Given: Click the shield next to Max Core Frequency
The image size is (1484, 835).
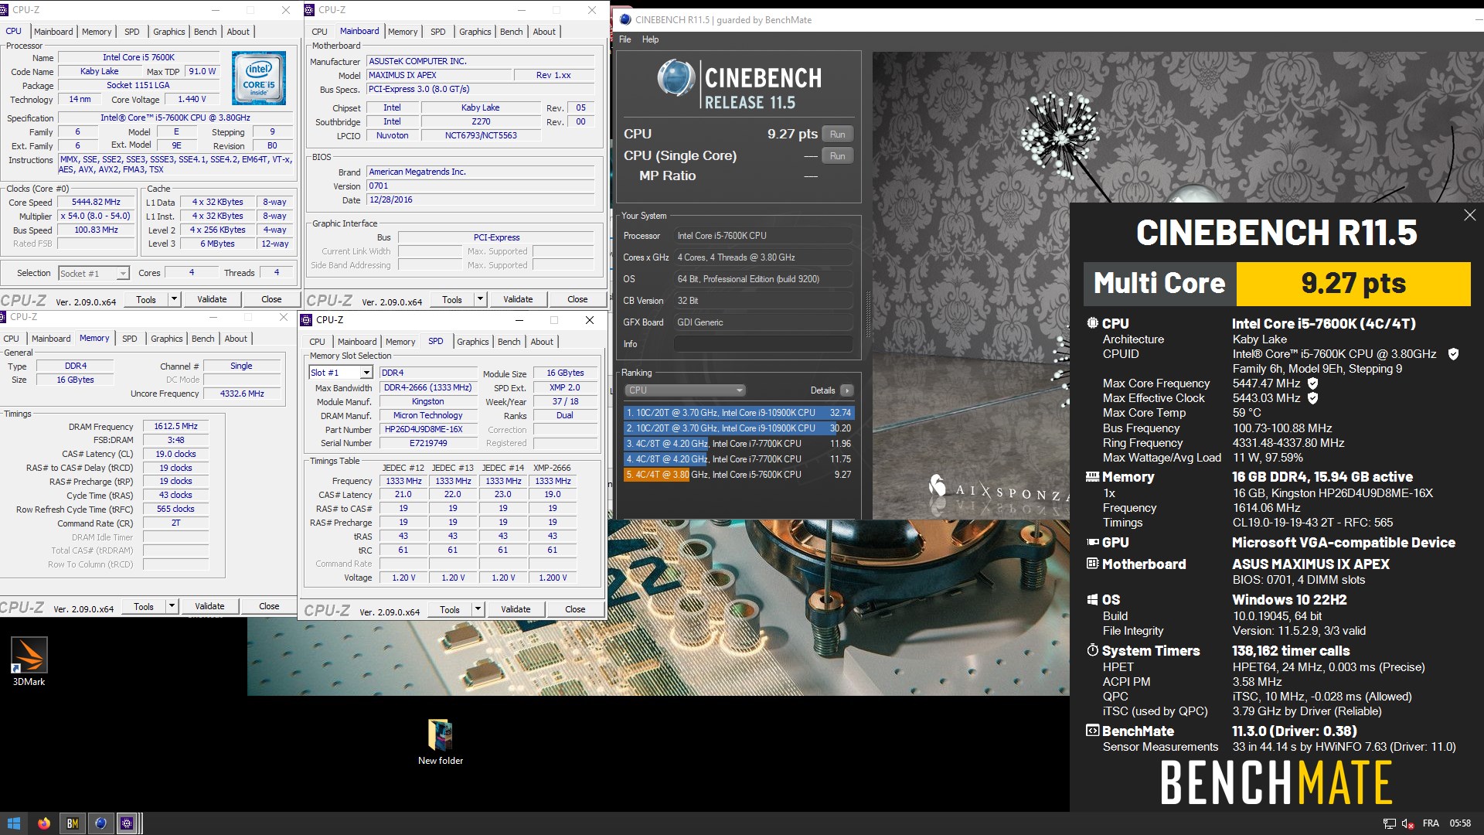Looking at the screenshot, I should click(1312, 383).
